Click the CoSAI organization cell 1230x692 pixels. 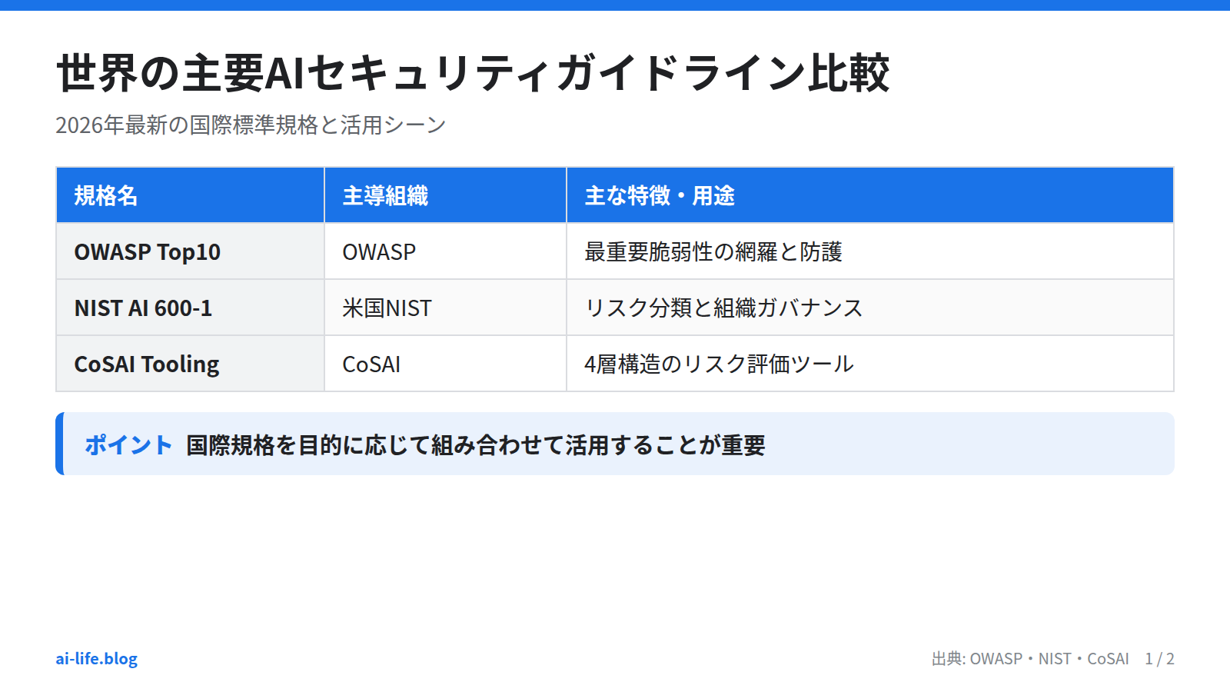pos(445,364)
